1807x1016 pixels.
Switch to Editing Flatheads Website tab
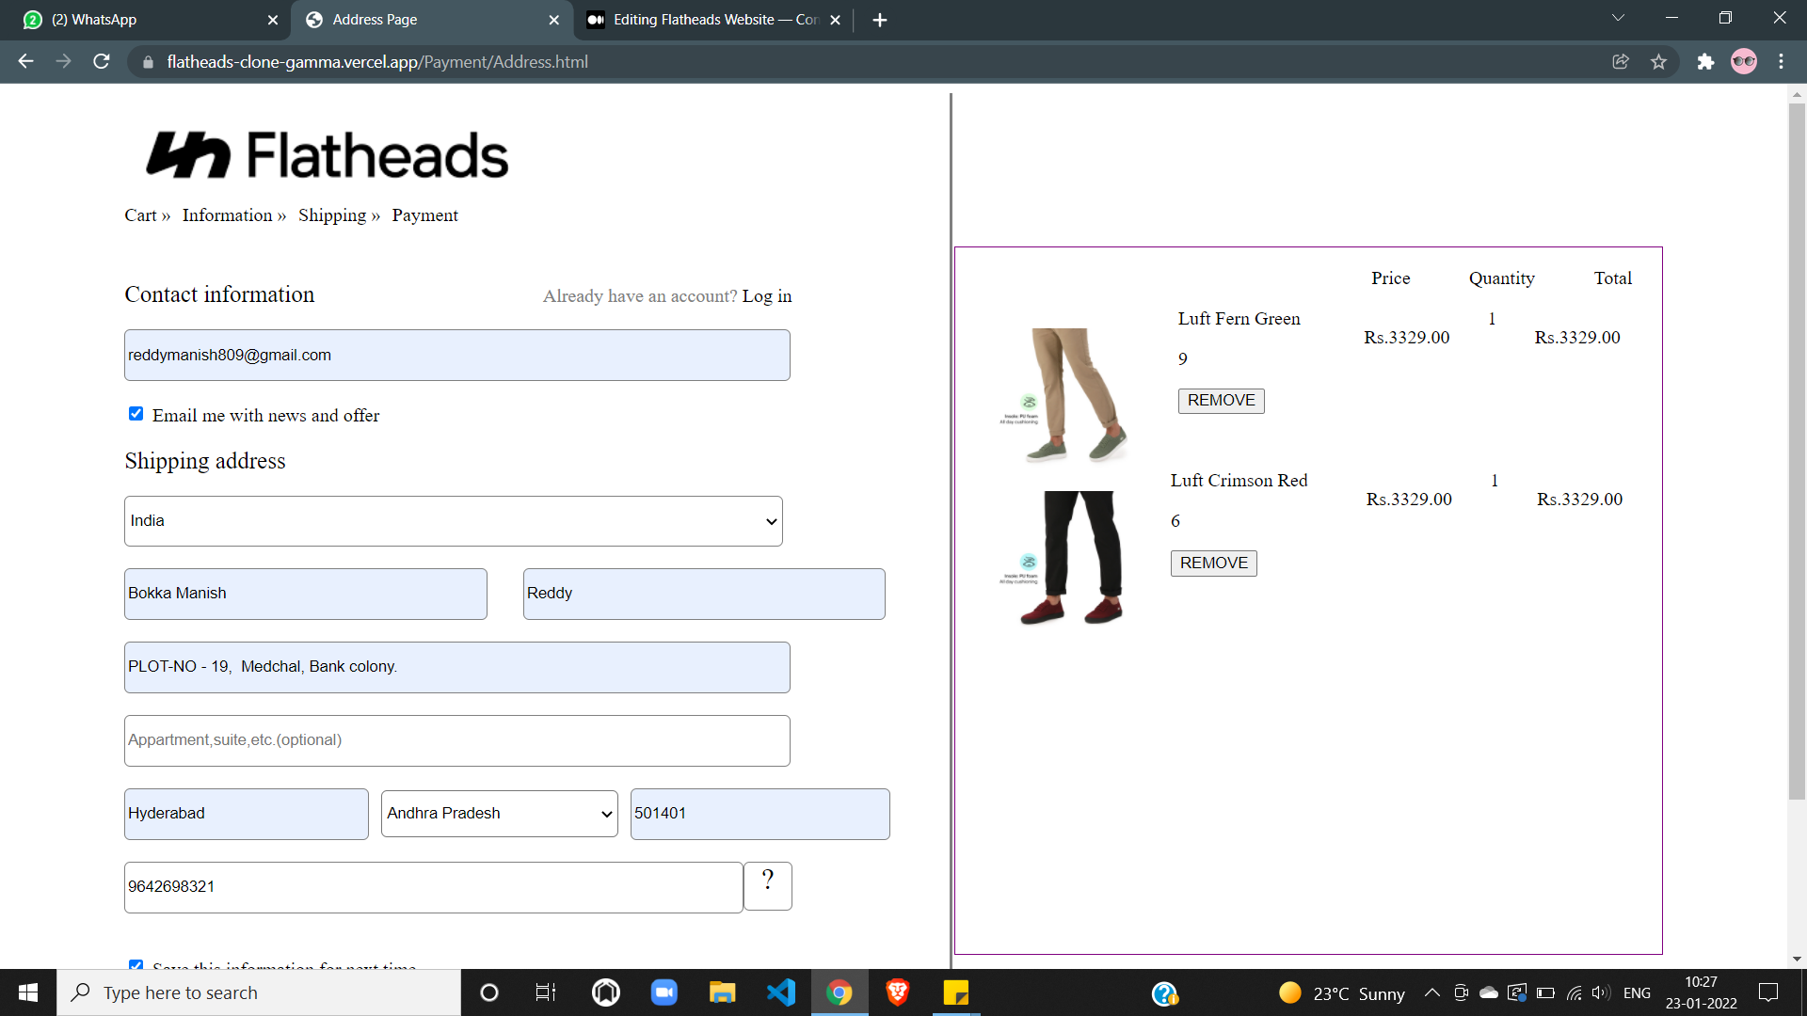pos(706,20)
